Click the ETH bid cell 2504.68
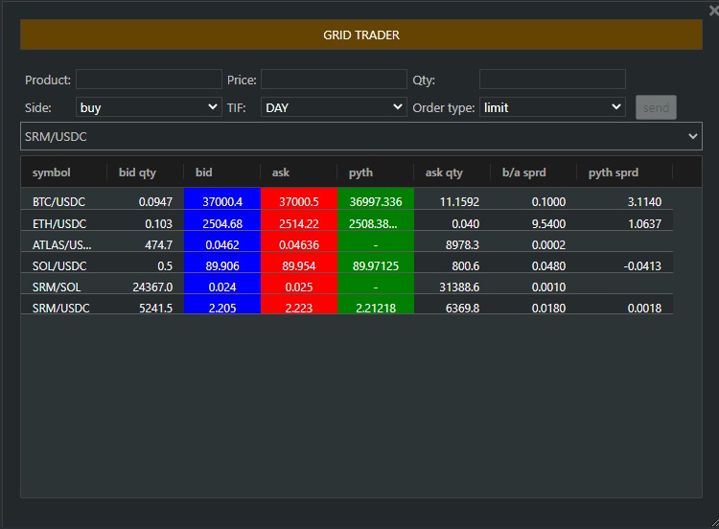 [222, 220]
